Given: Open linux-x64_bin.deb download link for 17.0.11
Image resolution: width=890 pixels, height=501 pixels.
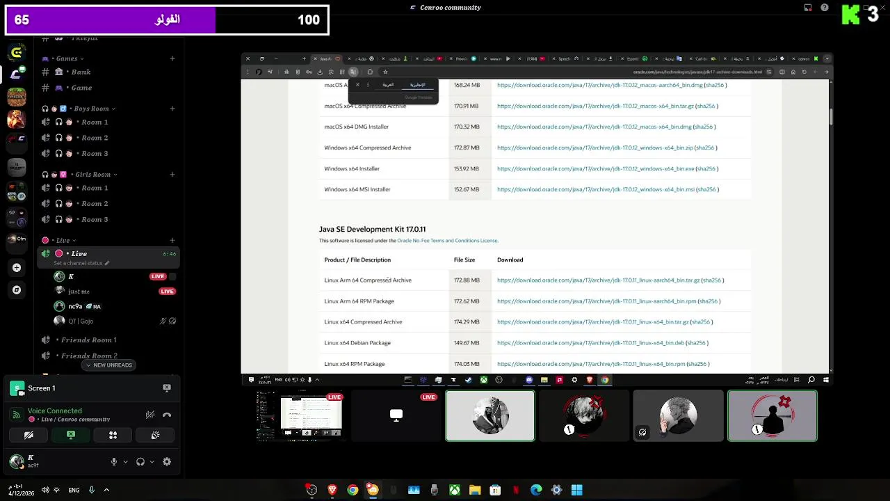Looking at the screenshot, I should pos(590,343).
